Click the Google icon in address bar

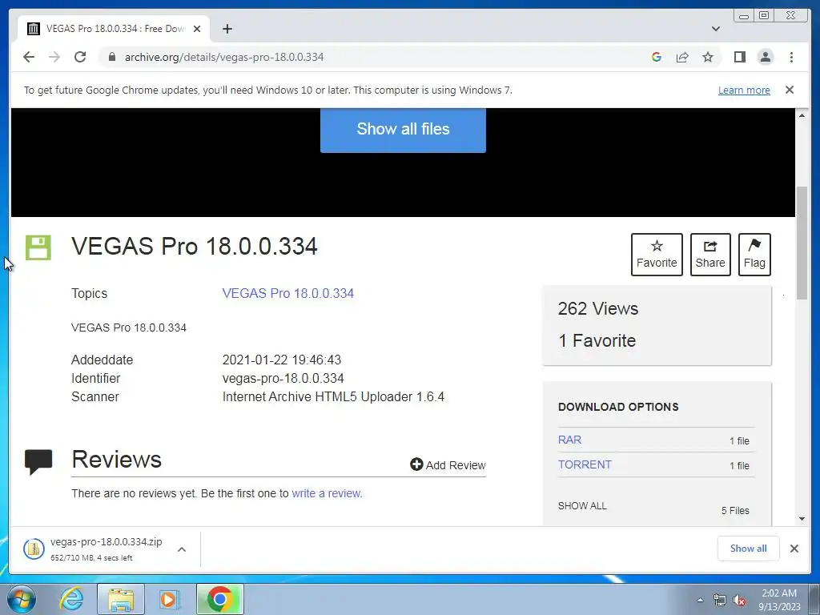[657, 57]
